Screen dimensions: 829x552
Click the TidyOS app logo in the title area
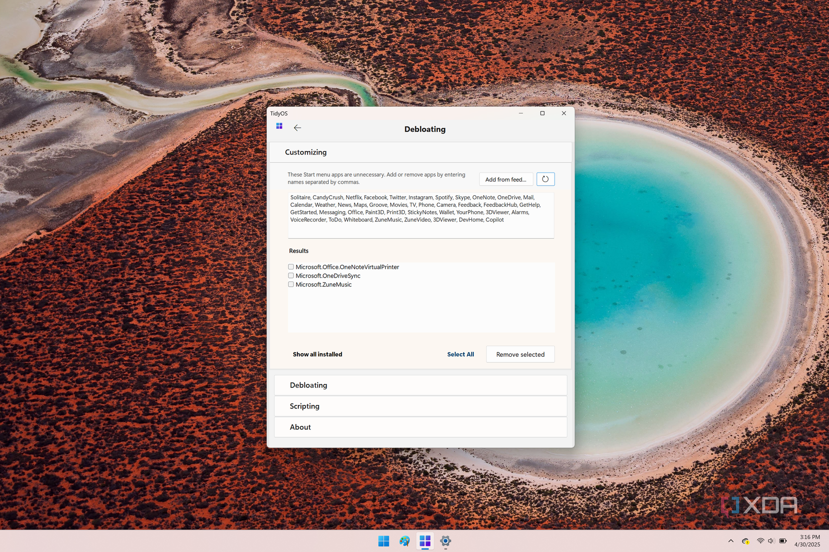(279, 126)
